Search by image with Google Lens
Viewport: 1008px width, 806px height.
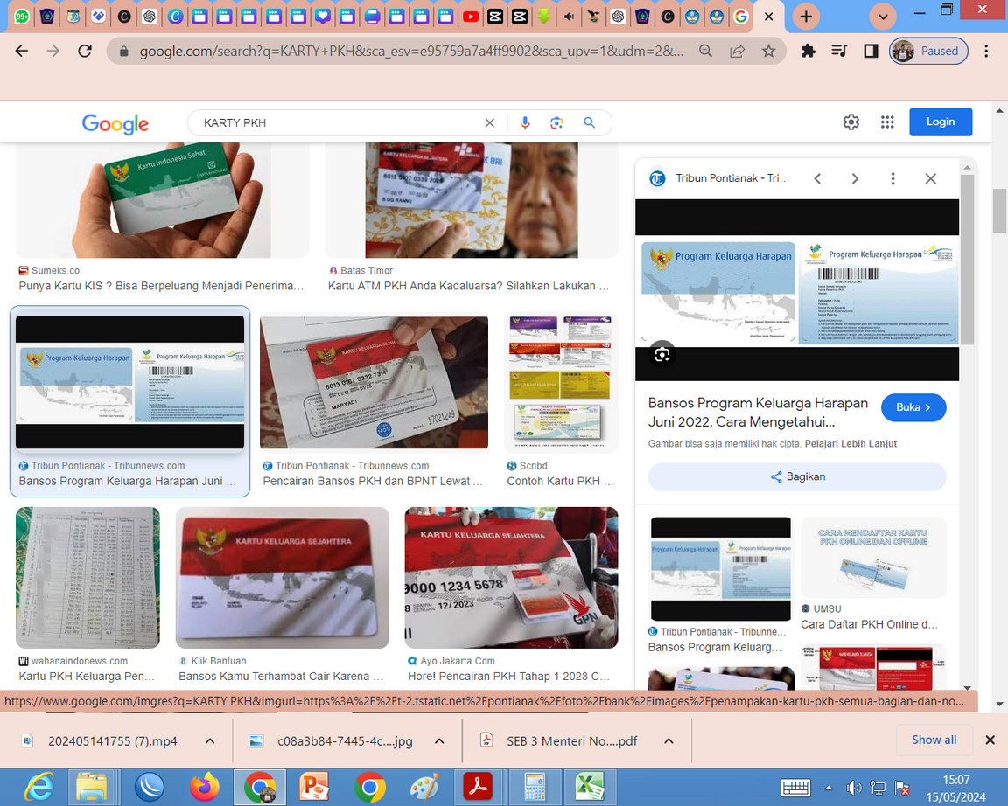(556, 122)
